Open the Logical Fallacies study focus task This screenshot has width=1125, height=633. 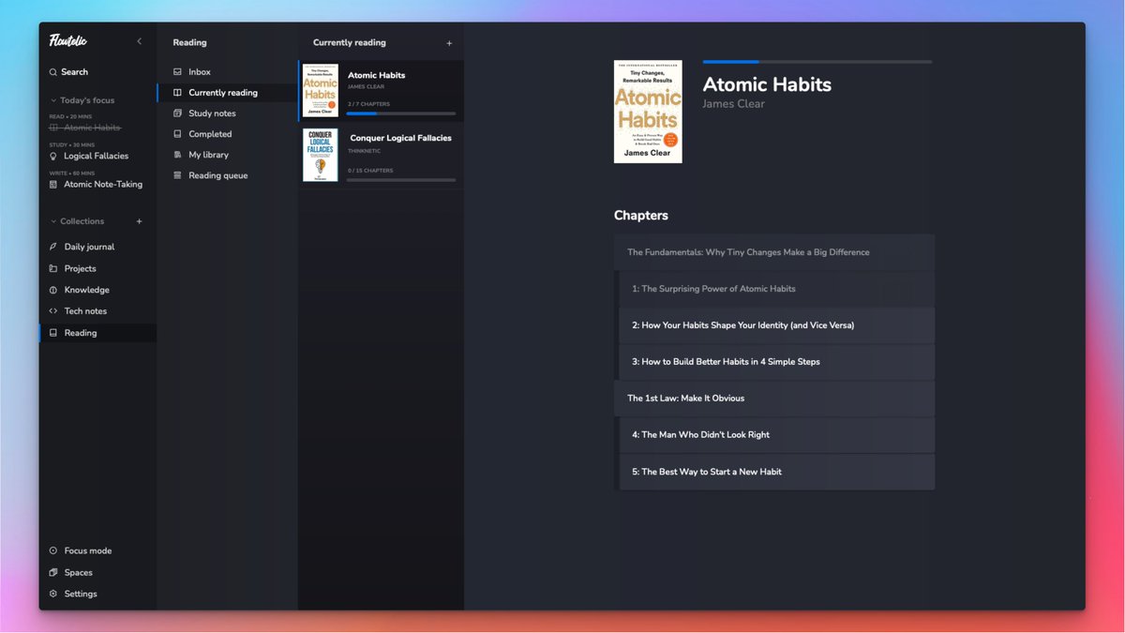(96, 156)
